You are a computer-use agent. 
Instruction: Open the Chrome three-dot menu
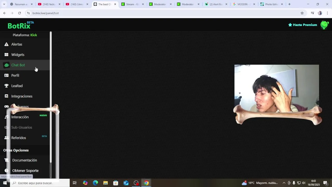click(x=327, y=13)
